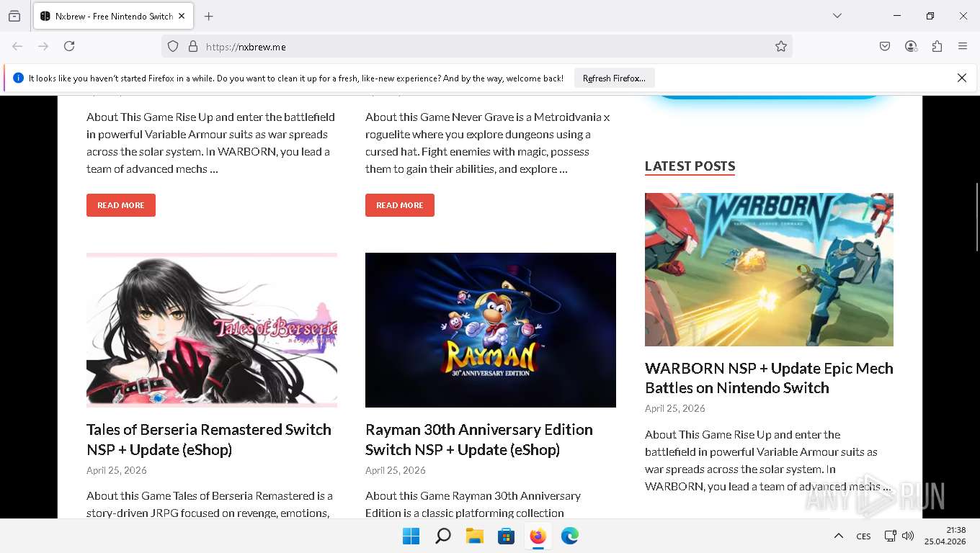
Task: Click date under Rayman 30th Anniversary post
Action: [396, 470]
